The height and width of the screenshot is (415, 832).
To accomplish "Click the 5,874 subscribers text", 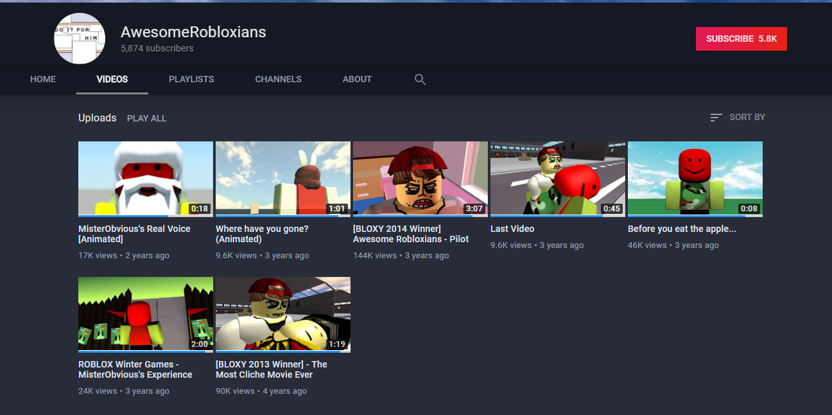I will coord(157,48).
